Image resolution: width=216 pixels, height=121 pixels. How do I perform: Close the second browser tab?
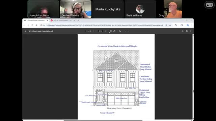74,21
